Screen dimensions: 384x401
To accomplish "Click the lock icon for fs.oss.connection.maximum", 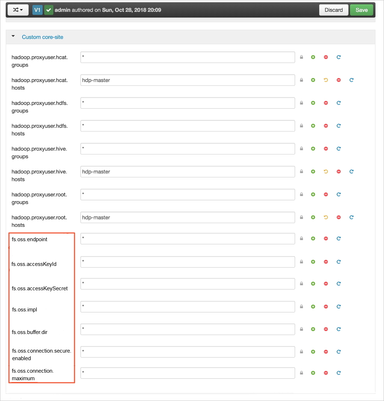I will tap(301, 373).
